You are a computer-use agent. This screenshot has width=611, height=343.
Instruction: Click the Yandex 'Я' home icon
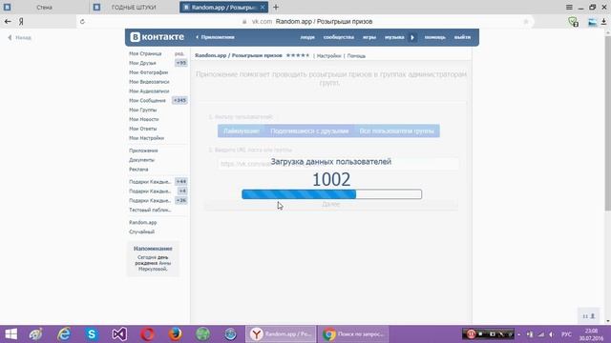coord(21,21)
